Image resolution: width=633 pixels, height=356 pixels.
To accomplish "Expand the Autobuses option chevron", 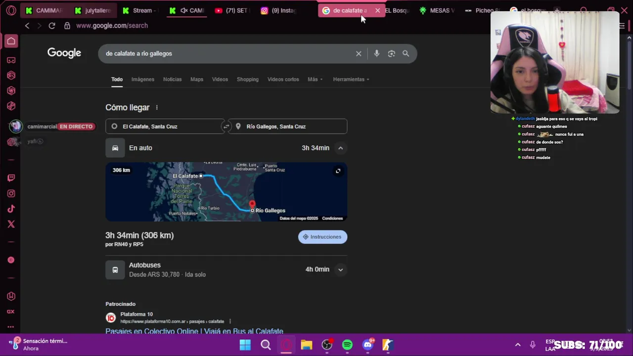I will (x=340, y=269).
